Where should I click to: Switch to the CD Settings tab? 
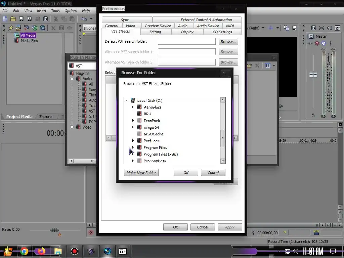(x=222, y=32)
